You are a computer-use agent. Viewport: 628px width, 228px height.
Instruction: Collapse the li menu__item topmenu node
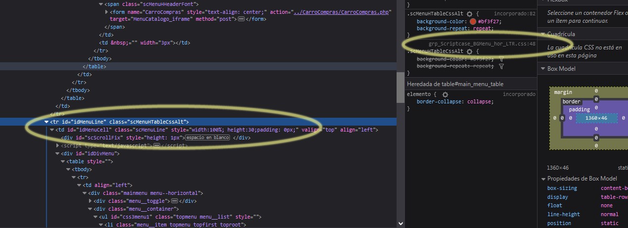pos(101,225)
